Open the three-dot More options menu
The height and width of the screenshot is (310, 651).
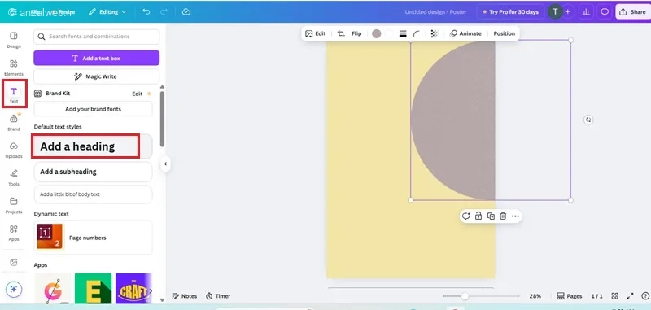pyautogui.click(x=515, y=216)
